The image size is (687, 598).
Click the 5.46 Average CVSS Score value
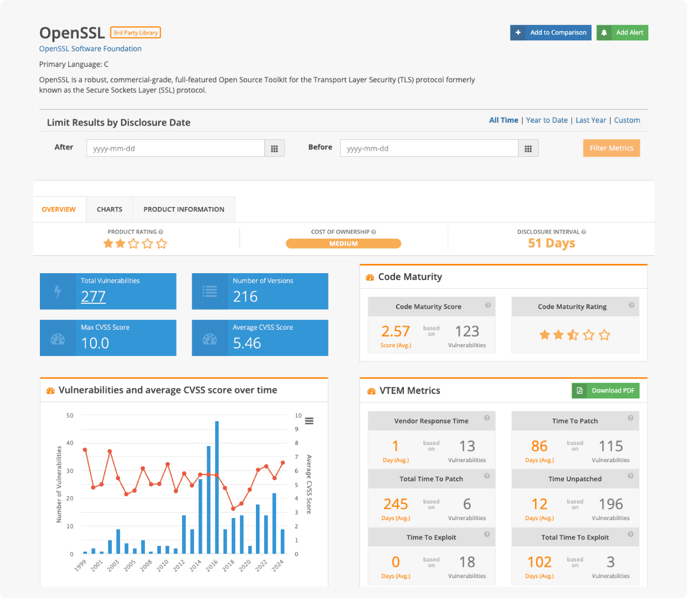click(247, 343)
